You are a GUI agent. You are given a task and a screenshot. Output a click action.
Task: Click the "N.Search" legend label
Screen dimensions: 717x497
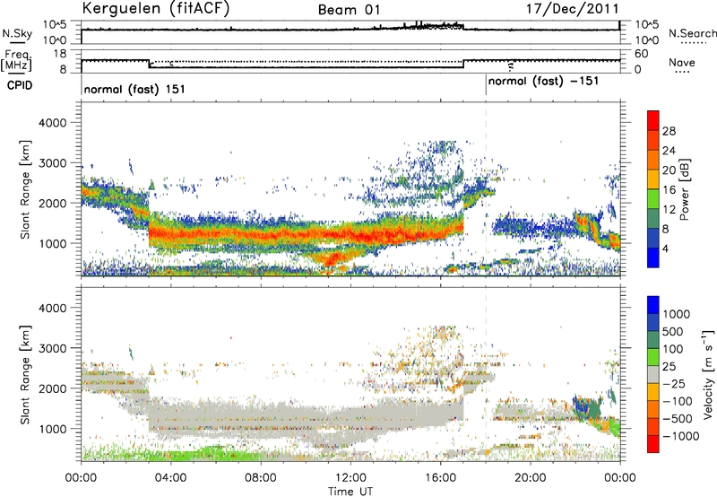tap(692, 33)
